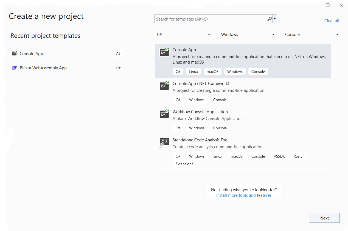
Task: Click the Extensions tag
Action: click(184, 164)
